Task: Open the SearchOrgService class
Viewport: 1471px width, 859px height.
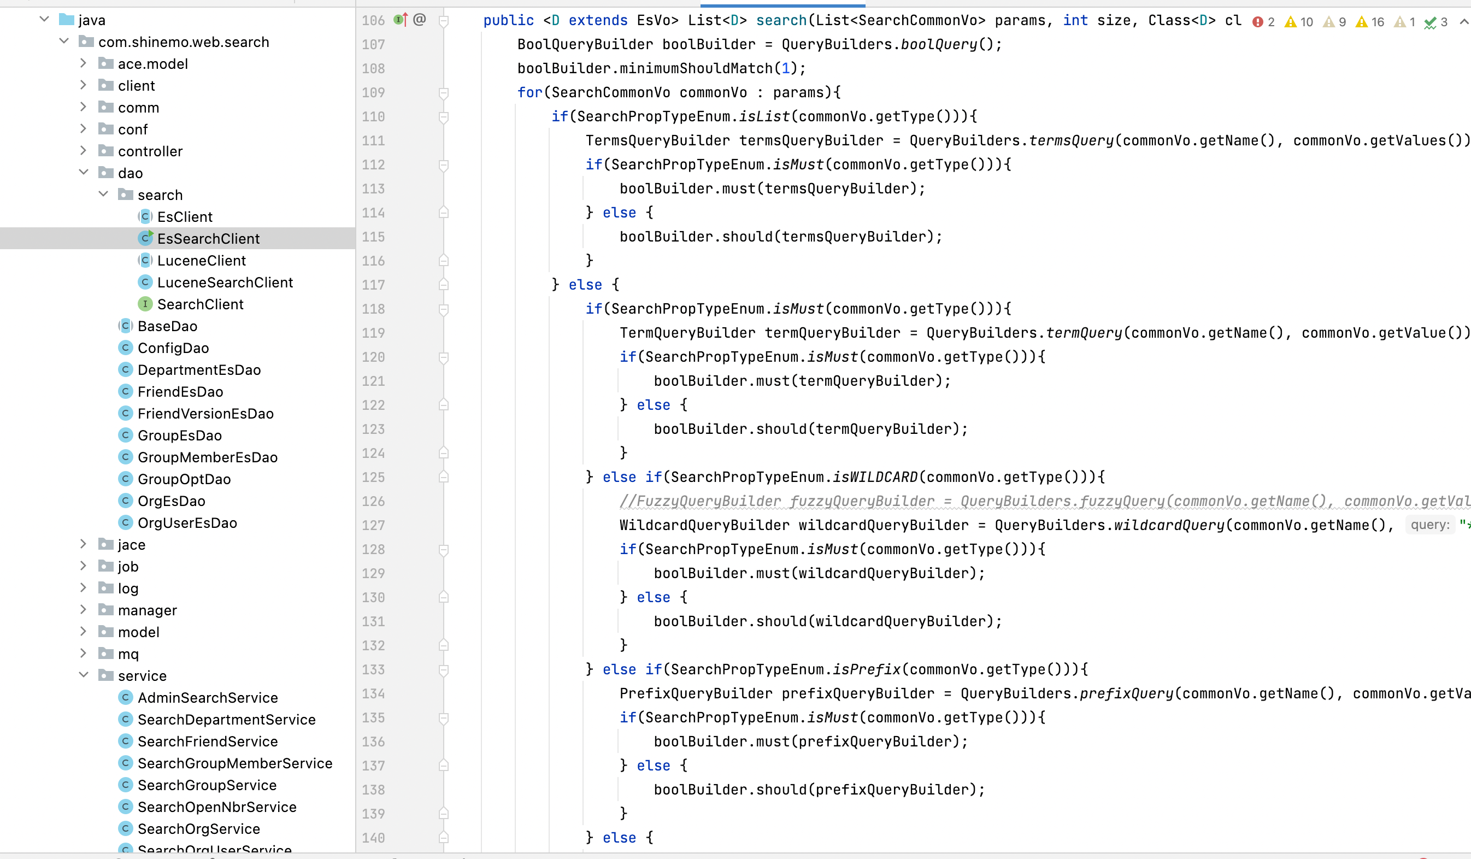Action: coord(198,829)
